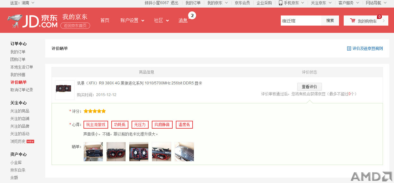Screen dimensions: 394x183
Task: Click username 倾斜小屋6067
Action: click(x=157, y=3)
